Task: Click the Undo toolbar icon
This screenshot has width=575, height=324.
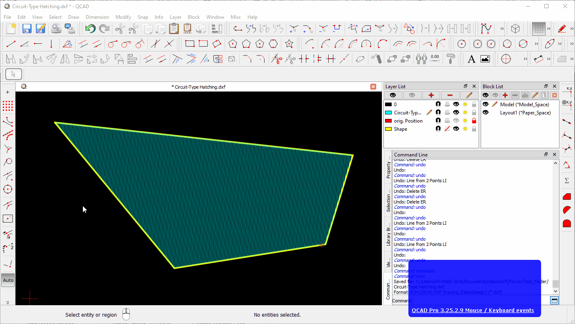Action: [90, 29]
